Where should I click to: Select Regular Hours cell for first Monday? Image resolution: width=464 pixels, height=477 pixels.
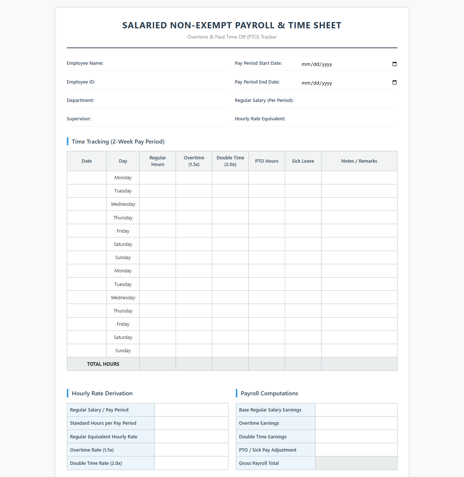[158, 178]
